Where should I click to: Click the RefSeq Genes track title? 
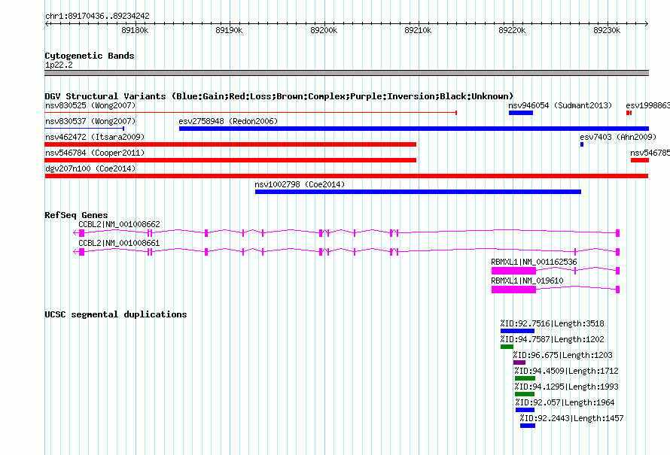pyautogui.click(x=76, y=215)
